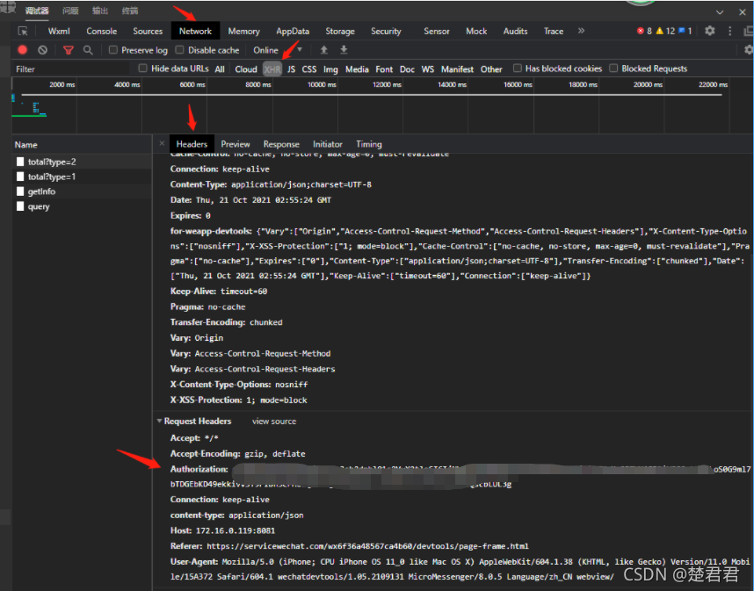Open network panel settings gear on right
This screenshot has height=591, width=754.
pos(748,50)
